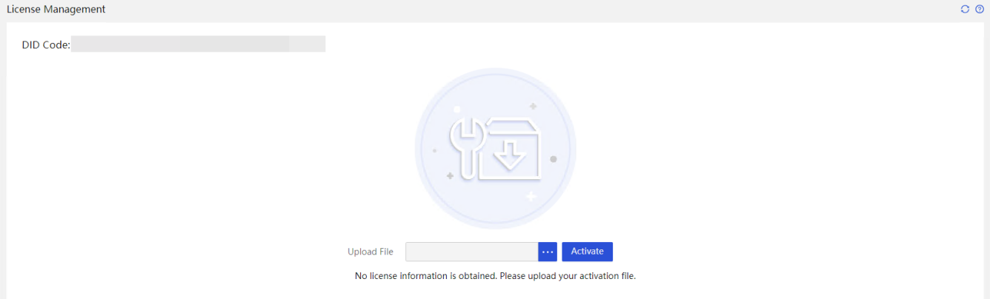
Task: Click the gray dot inside the illustration circle
Action: click(x=553, y=159)
